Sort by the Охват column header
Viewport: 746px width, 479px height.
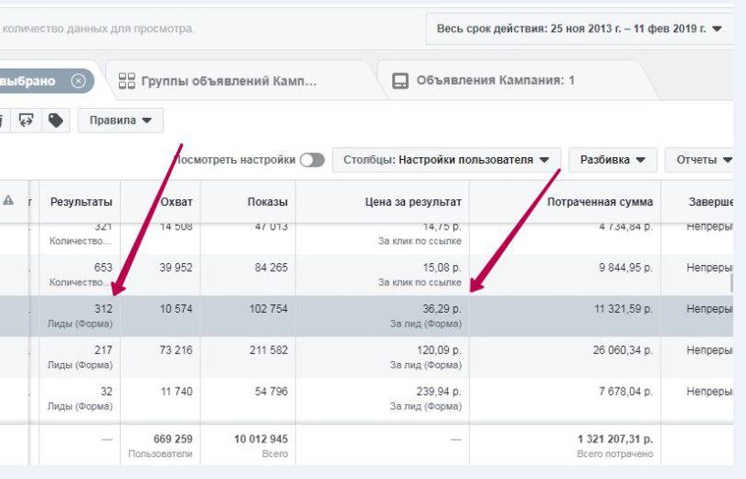pos(176,202)
